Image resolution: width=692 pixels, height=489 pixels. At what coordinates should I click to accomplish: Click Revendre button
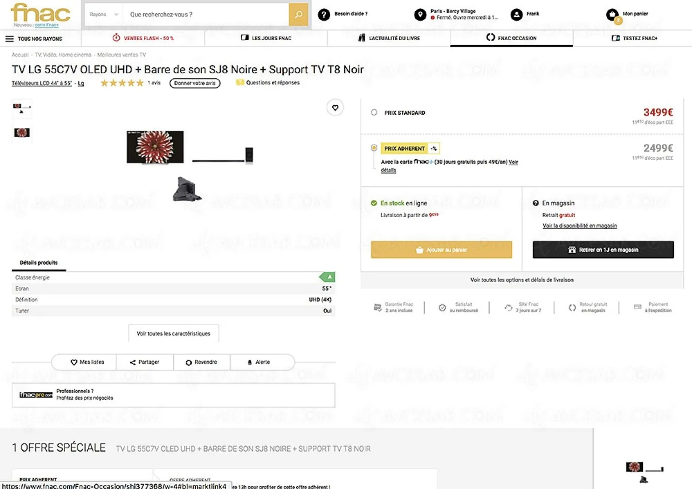click(x=201, y=362)
